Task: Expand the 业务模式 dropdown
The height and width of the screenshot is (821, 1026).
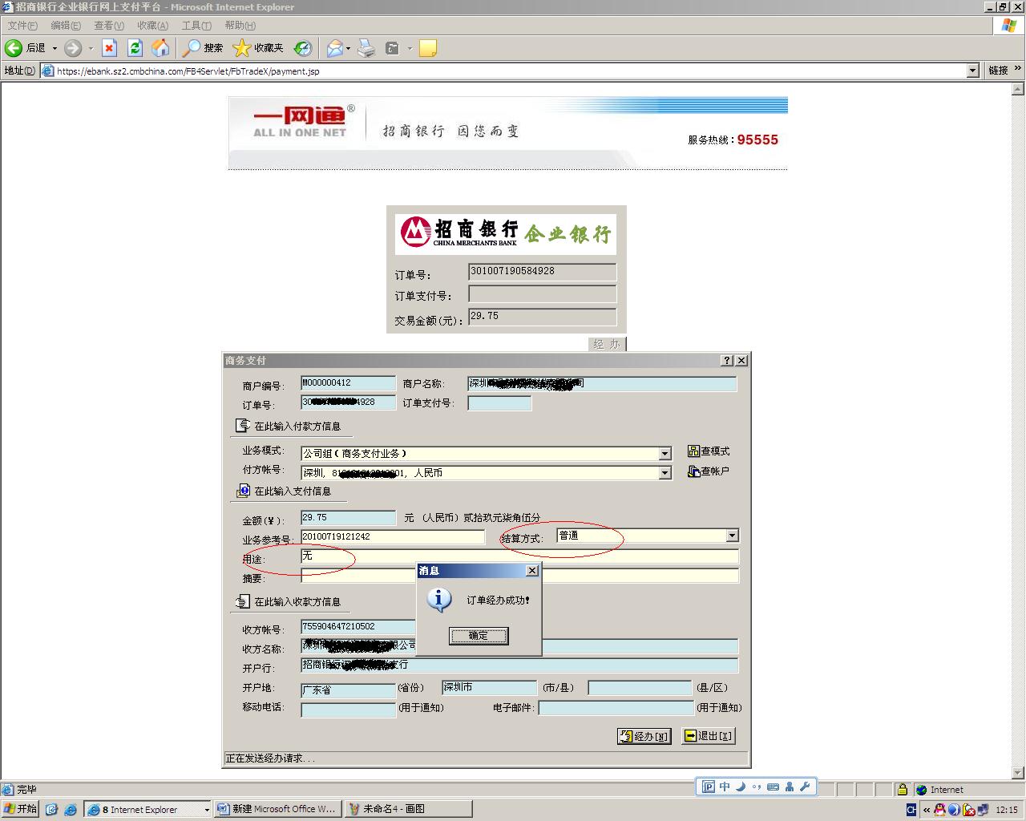Action: (664, 454)
